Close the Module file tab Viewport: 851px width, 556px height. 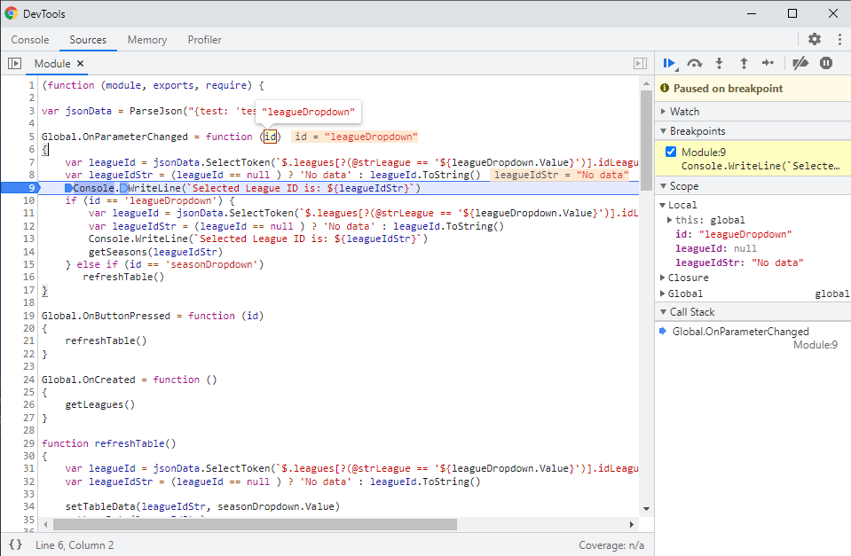(80, 64)
